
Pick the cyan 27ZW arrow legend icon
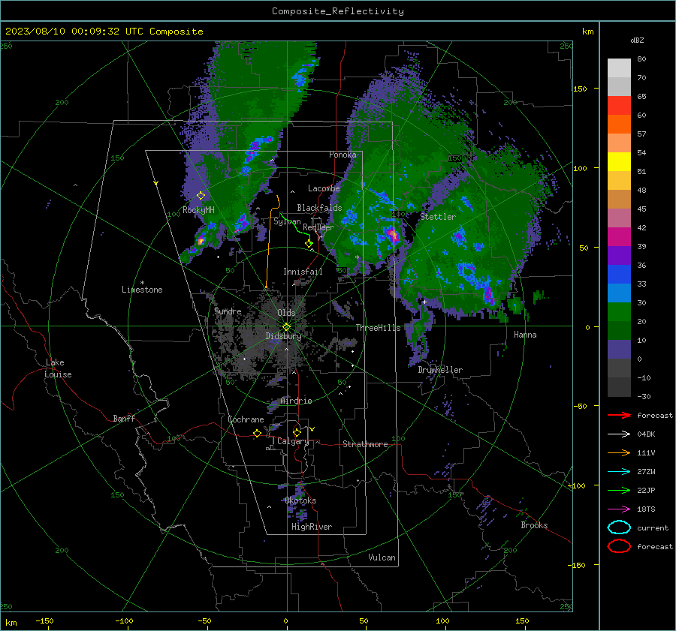619,471
